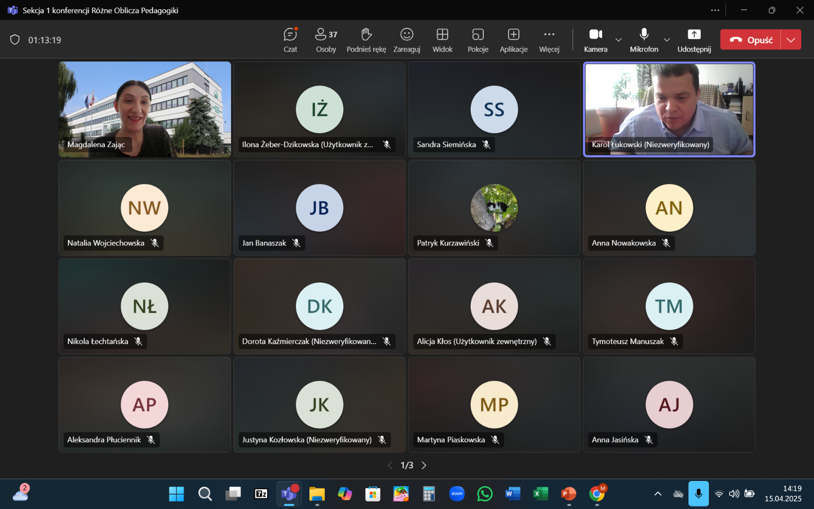Open the Czat chat panel

coord(290,40)
